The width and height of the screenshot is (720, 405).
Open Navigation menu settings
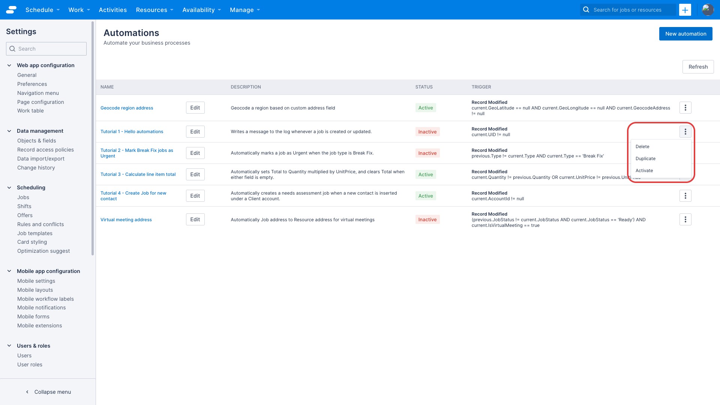tap(38, 93)
